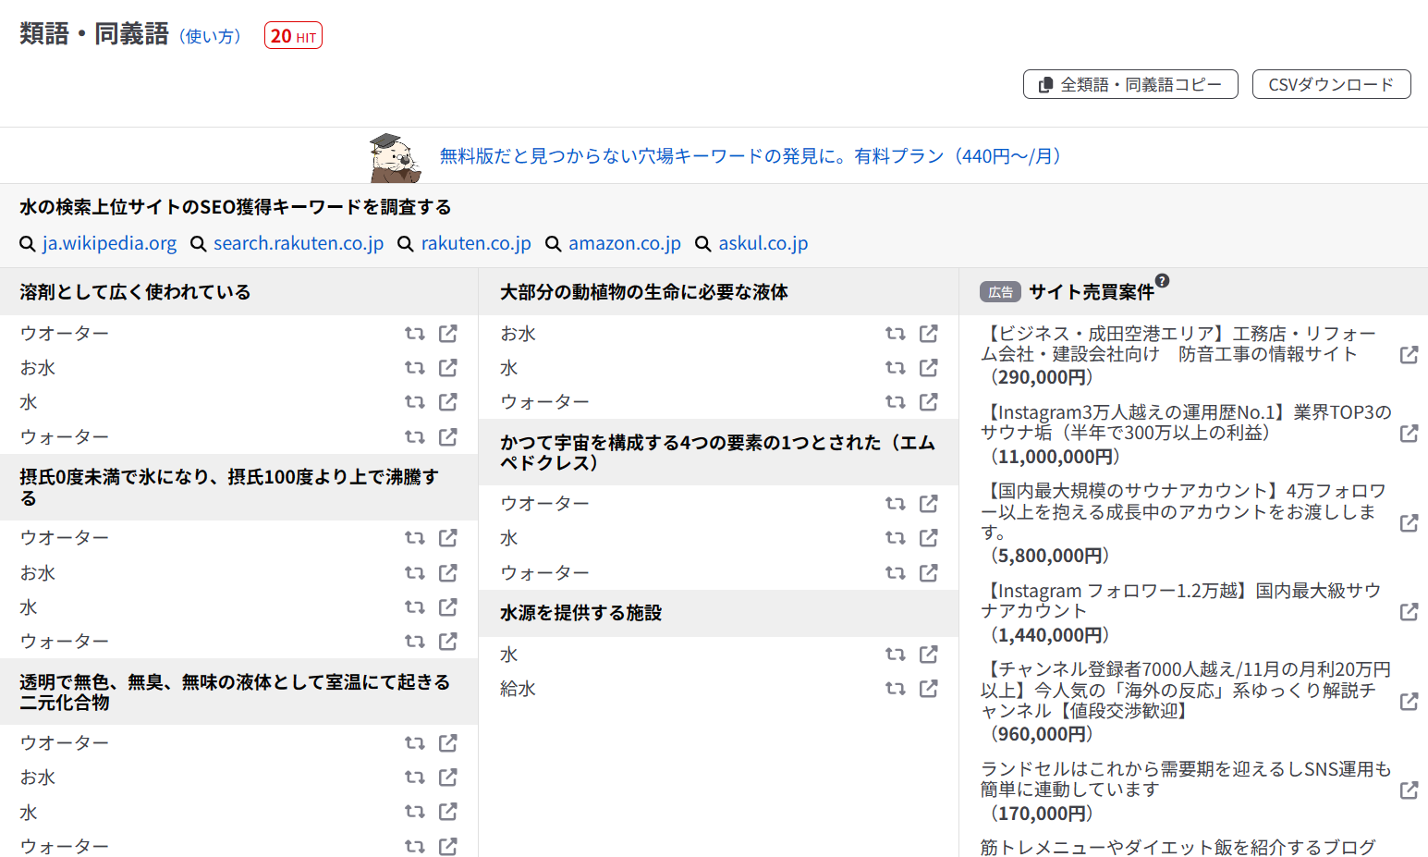Open the askul.co.jp keyword link
This screenshot has width=1428, height=857.
(x=763, y=243)
